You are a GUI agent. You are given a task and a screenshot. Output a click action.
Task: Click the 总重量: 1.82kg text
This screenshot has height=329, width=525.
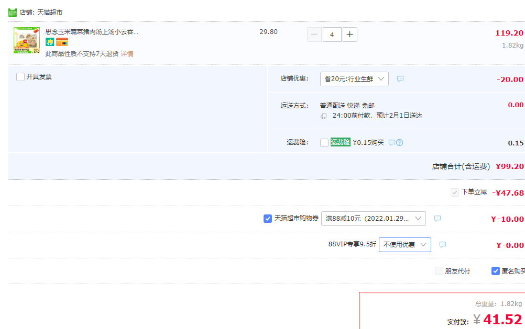pos(499,303)
